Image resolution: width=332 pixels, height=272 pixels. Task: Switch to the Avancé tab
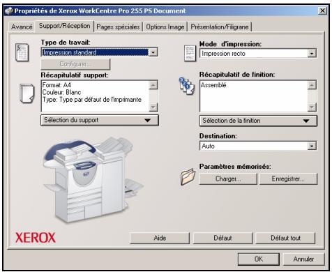click(x=22, y=27)
